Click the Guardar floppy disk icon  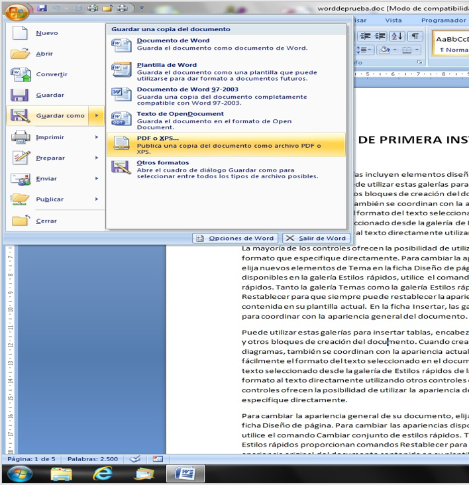19,95
